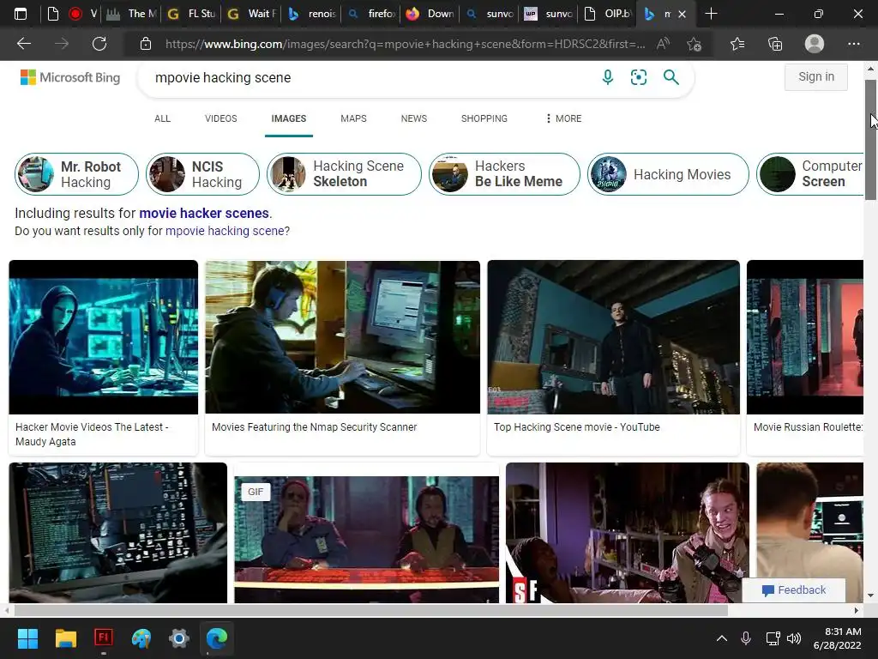Switch to the renois browser tab
The width and height of the screenshot is (878, 659).
coord(311,14)
